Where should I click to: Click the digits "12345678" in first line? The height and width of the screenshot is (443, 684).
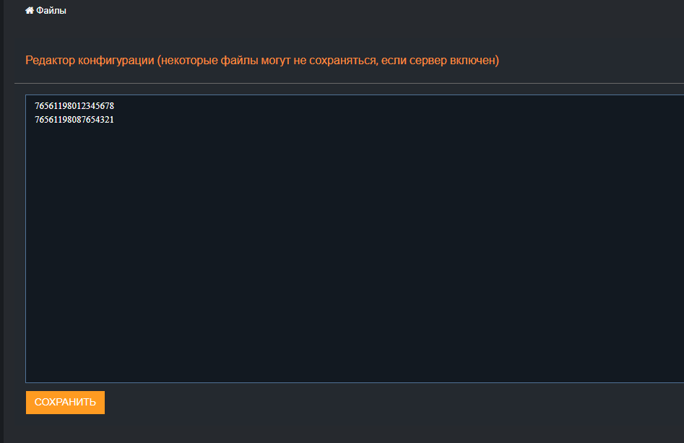click(x=94, y=106)
